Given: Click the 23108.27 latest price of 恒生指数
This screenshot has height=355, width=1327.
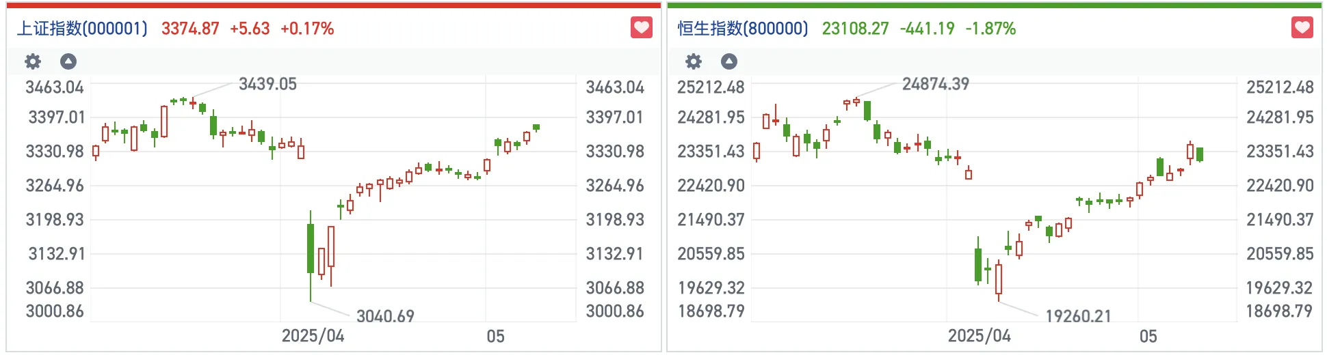Looking at the screenshot, I should pyautogui.click(x=855, y=29).
